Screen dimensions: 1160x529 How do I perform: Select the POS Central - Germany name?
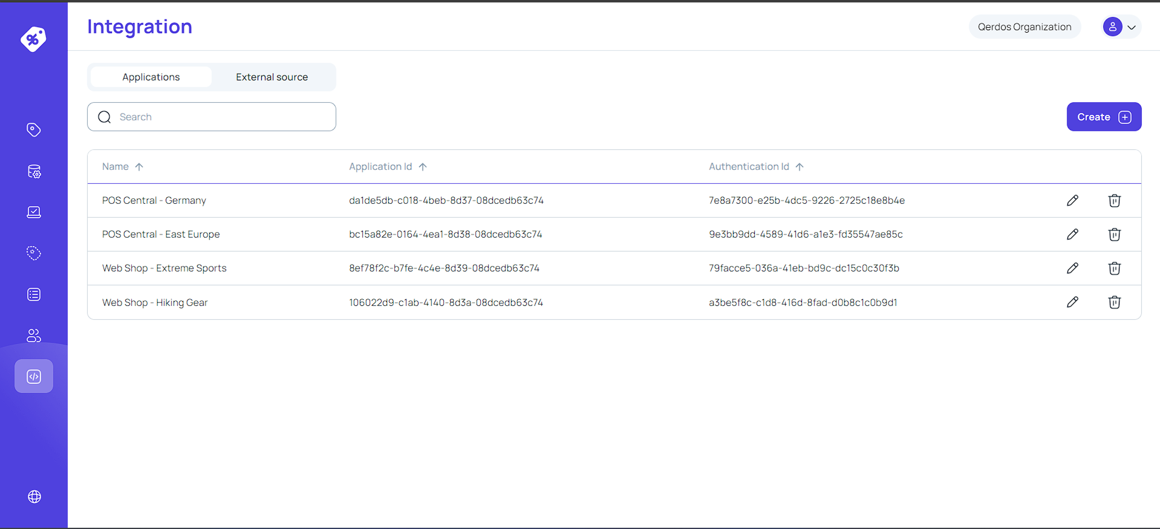[154, 201]
